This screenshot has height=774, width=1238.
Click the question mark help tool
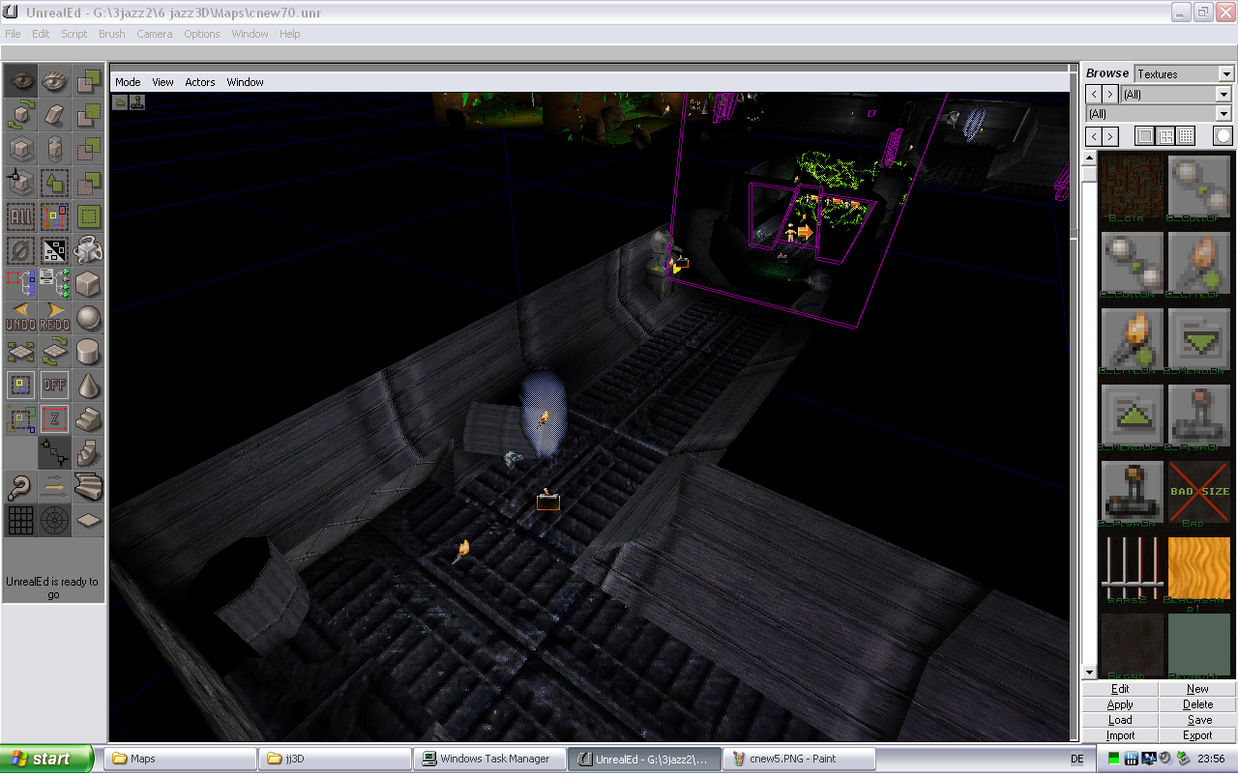click(21, 487)
